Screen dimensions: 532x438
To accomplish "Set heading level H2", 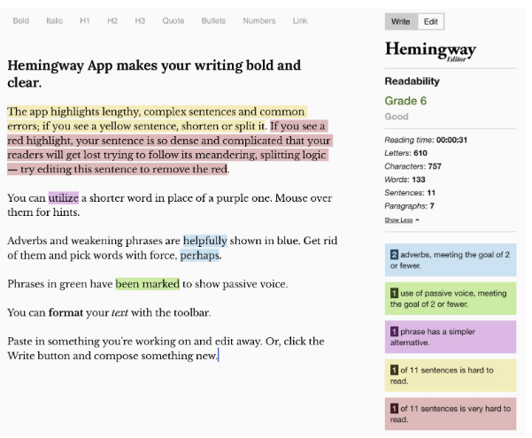I will coord(112,20).
